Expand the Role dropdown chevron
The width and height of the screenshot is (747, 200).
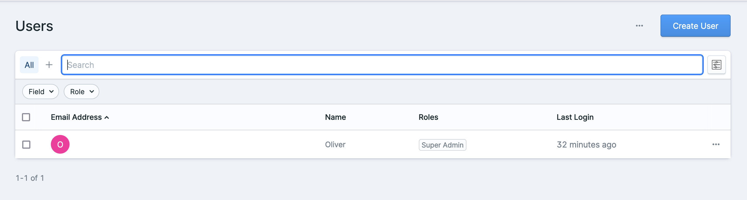click(91, 92)
